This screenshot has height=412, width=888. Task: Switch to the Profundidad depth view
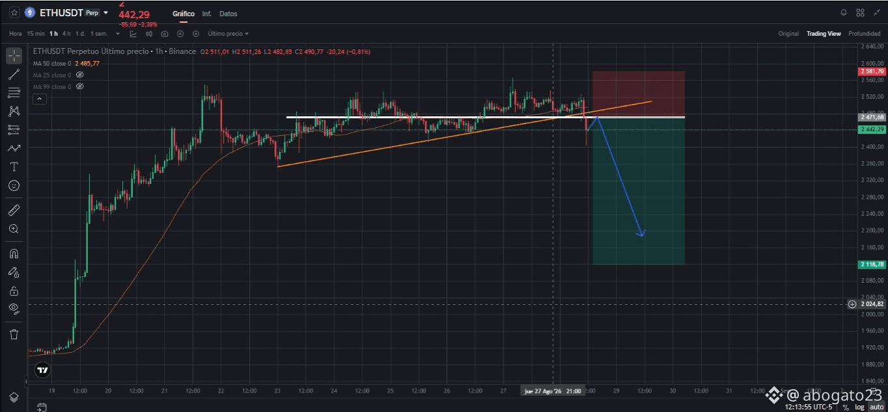click(x=865, y=34)
